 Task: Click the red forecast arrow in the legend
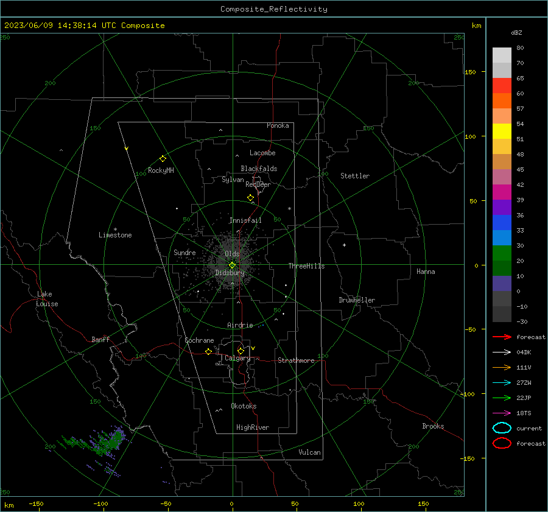[x=502, y=337]
